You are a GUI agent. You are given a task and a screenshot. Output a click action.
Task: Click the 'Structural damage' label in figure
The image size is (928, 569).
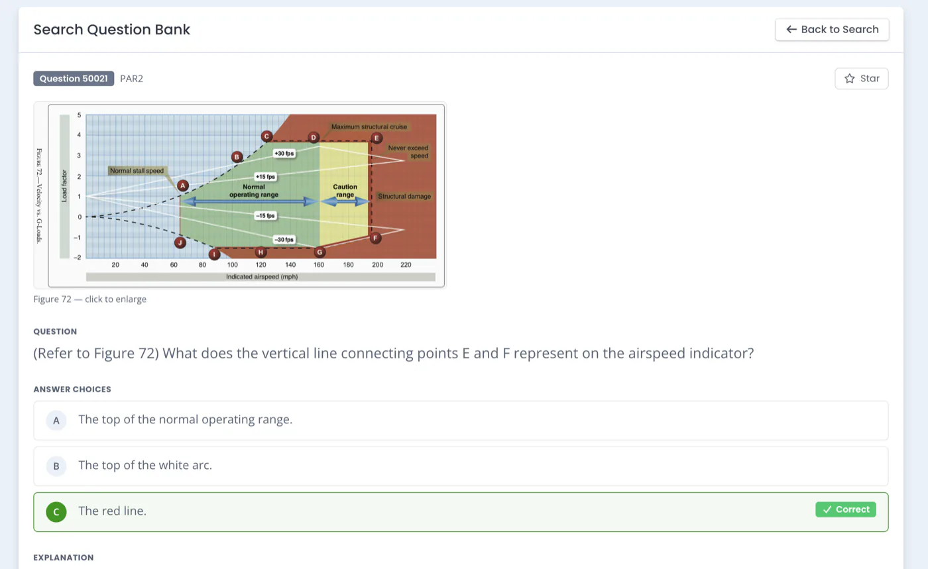[404, 196]
